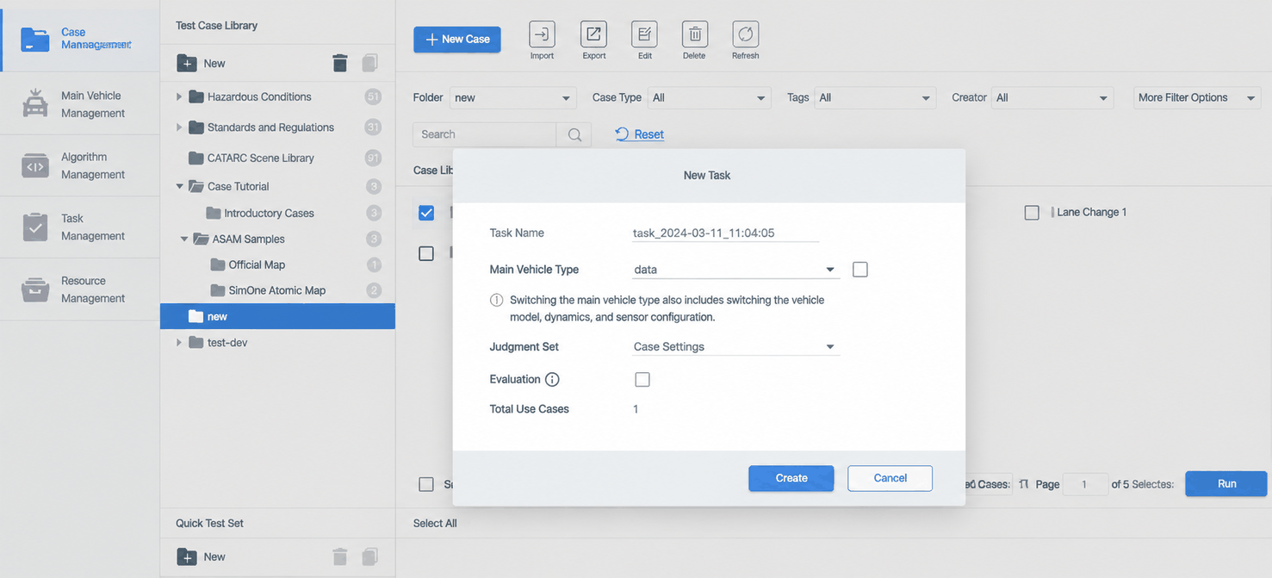This screenshot has width=1272, height=578.
Task: Open Main Vehicle Type dropdown showing data
Action: 735,270
